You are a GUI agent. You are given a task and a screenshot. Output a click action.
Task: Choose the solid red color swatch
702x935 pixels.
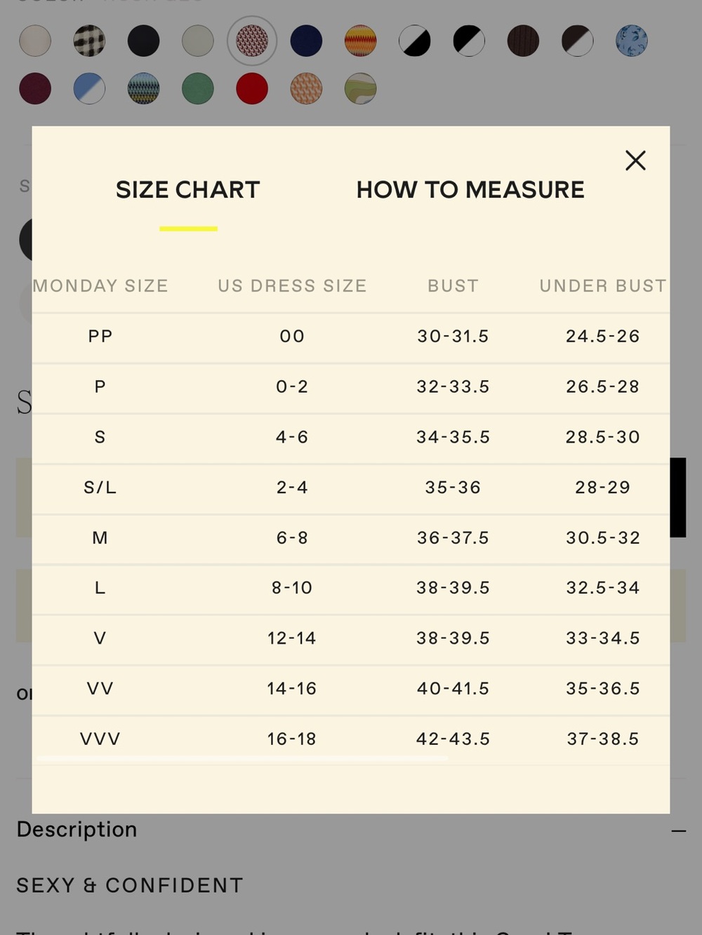(252, 89)
